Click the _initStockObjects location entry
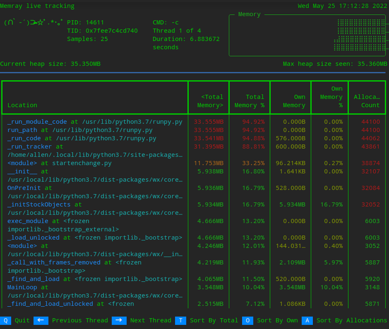The width and height of the screenshot is (389, 329). [x=95, y=209]
